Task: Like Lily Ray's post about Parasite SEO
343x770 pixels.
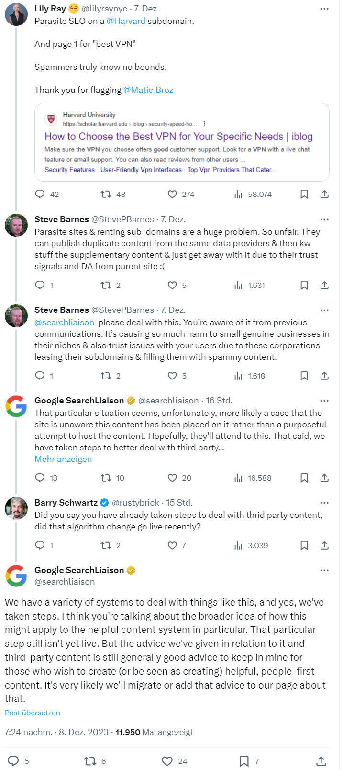Action: click(172, 194)
